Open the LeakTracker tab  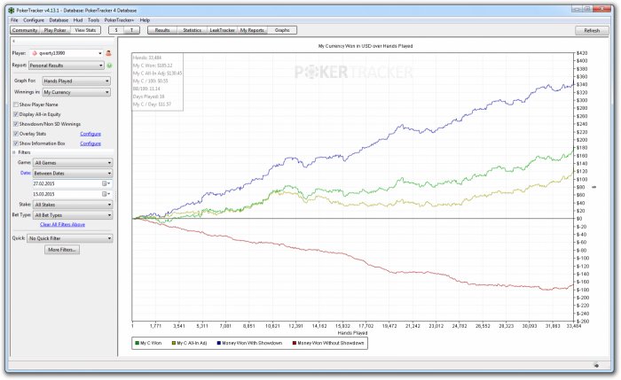coord(222,30)
